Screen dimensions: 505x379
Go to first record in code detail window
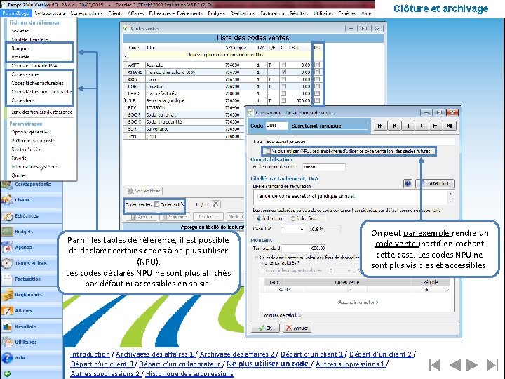tap(380, 126)
